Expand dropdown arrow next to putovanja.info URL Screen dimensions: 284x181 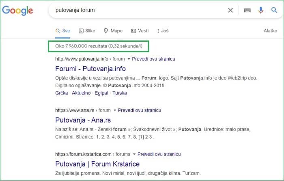(129, 59)
